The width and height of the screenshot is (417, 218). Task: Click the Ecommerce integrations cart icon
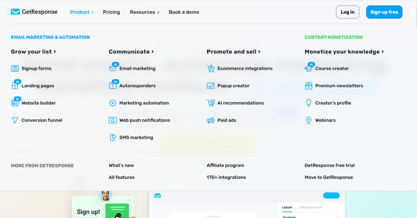(x=211, y=68)
